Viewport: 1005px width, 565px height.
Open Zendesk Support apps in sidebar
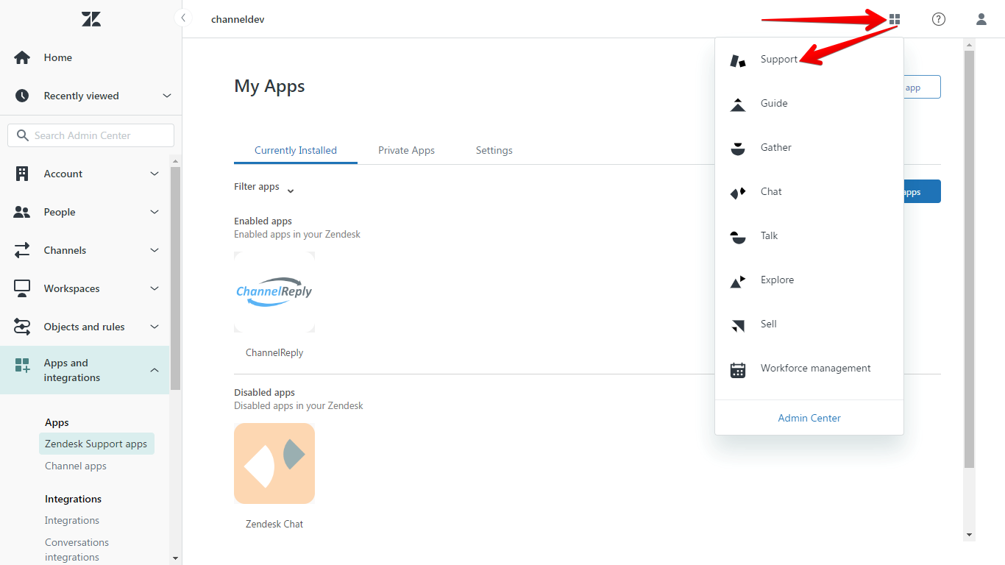pos(96,444)
